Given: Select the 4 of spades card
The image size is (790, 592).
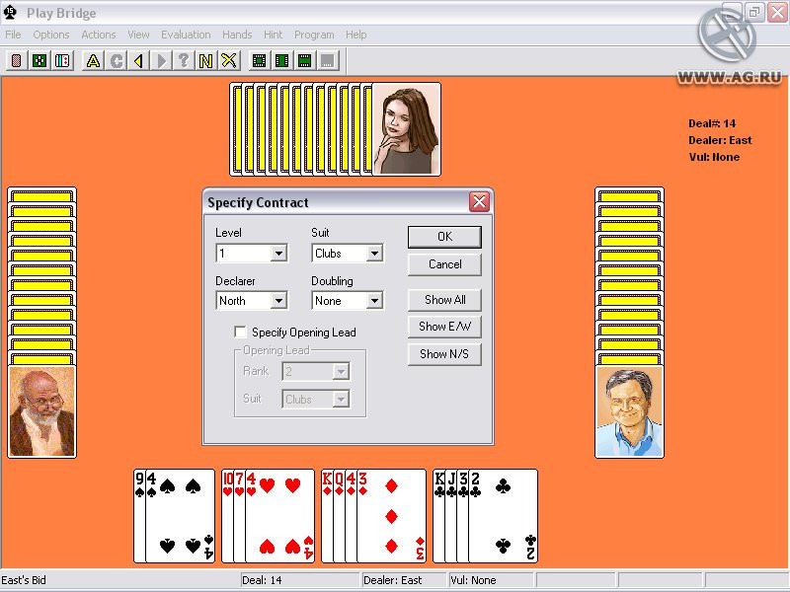Looking at the screenshot, I should pos(180,516).
